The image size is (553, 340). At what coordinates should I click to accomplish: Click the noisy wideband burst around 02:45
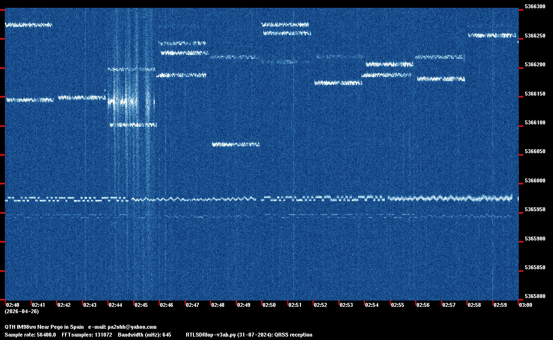(132, 102)
